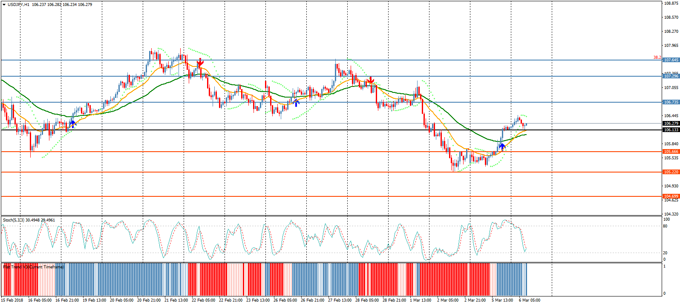This screenshot has height=305, width=680.
Task: Select the blue 107.645 price level tag
Action: coord(671,60)
